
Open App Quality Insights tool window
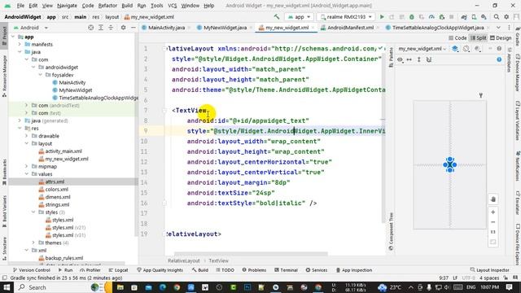click(x=160, y=270)
